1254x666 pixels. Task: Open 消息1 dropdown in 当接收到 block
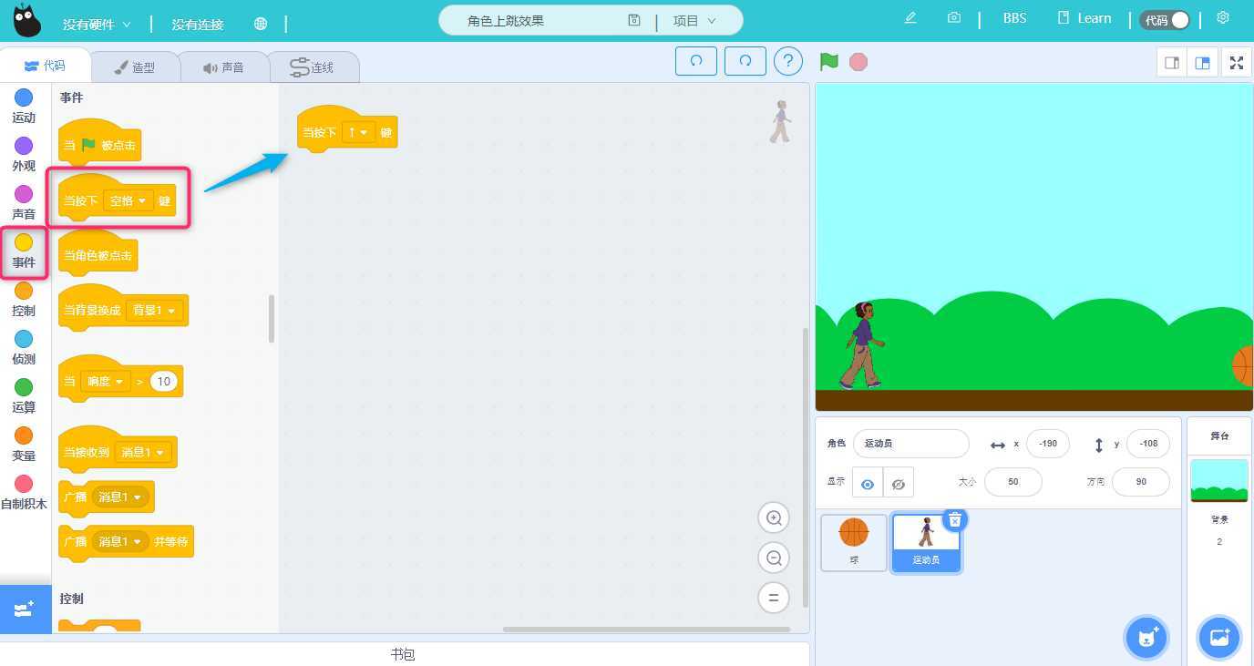(x=142, y=453)
